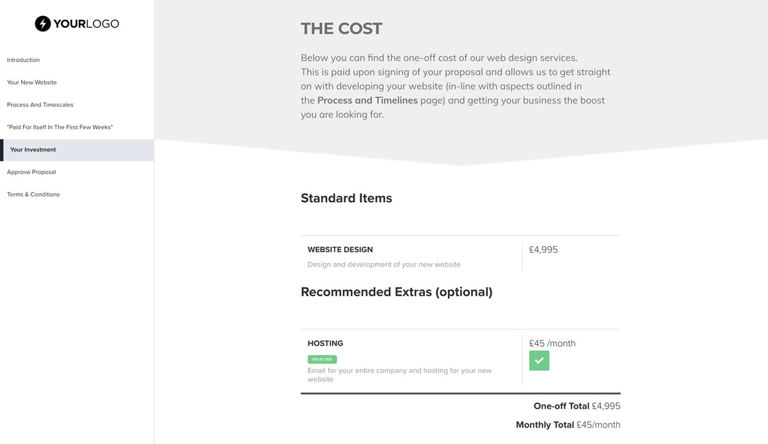Click the bold Process and Timelines text
768x444 pixels.
367,100
